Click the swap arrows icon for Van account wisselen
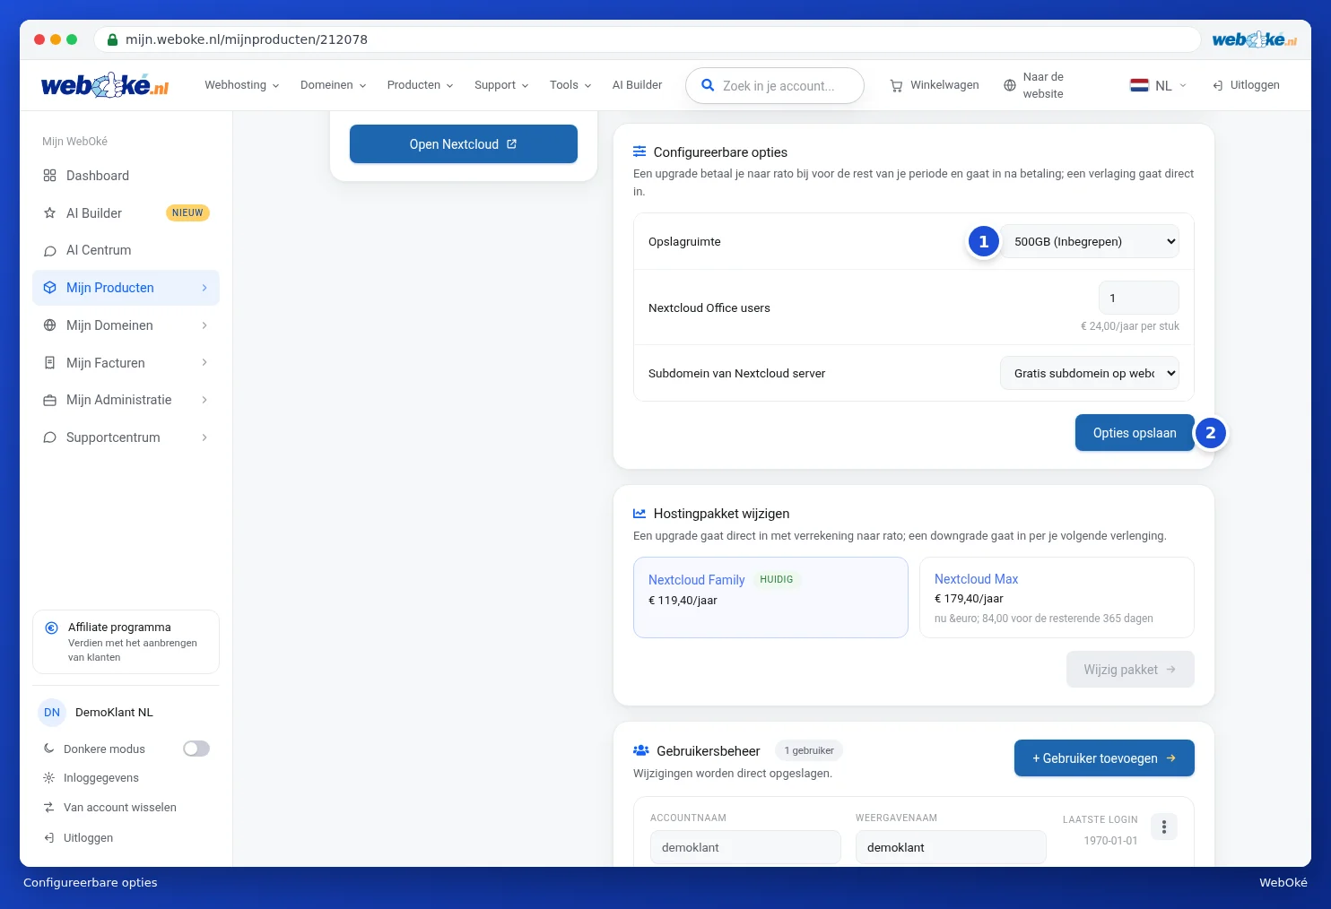Image resolution: width=1331 pixels, height=909 pixels. (x=49, y=808)
